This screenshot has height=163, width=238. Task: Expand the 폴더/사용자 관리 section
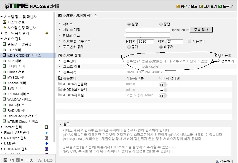[2, 33]
